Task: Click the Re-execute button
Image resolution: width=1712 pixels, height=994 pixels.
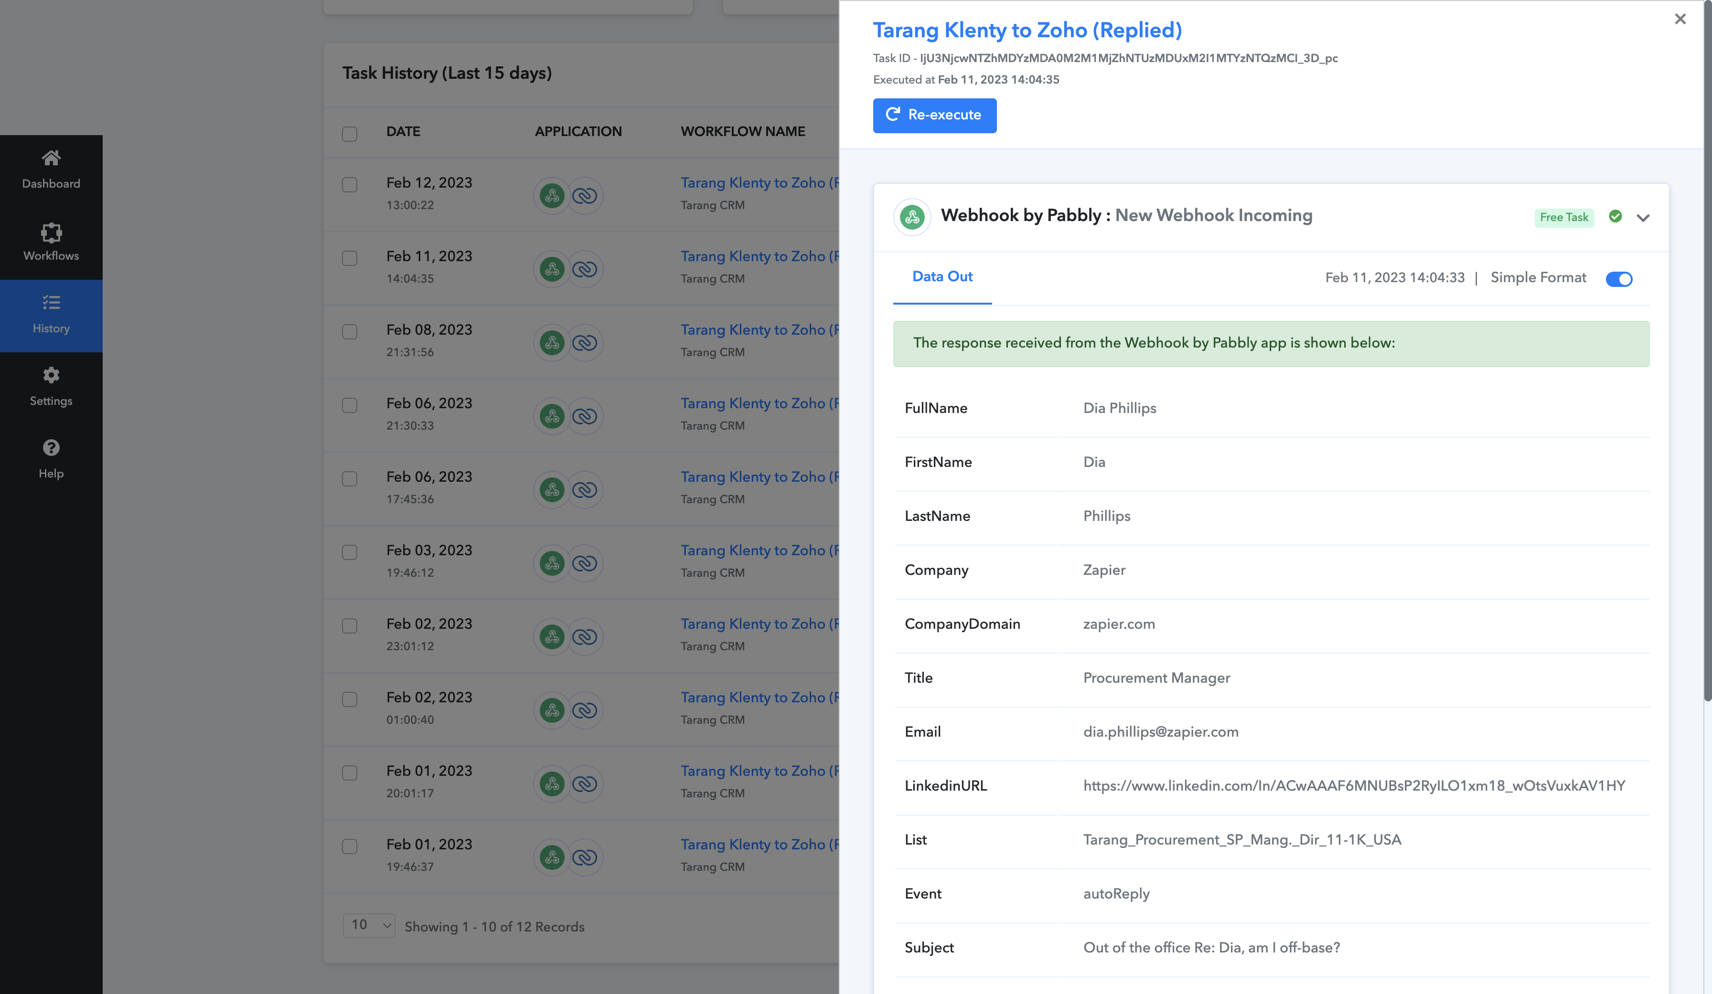Action: tap(935, 116)
